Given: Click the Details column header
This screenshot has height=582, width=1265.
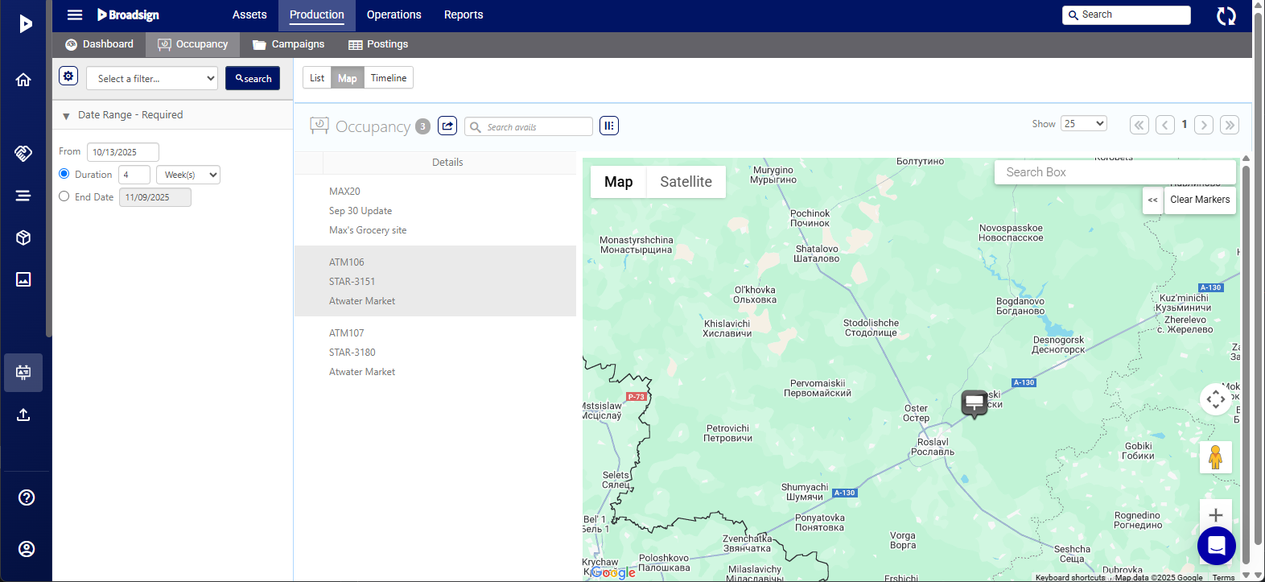Looking at the screenshot, I should tap(447, 163).
